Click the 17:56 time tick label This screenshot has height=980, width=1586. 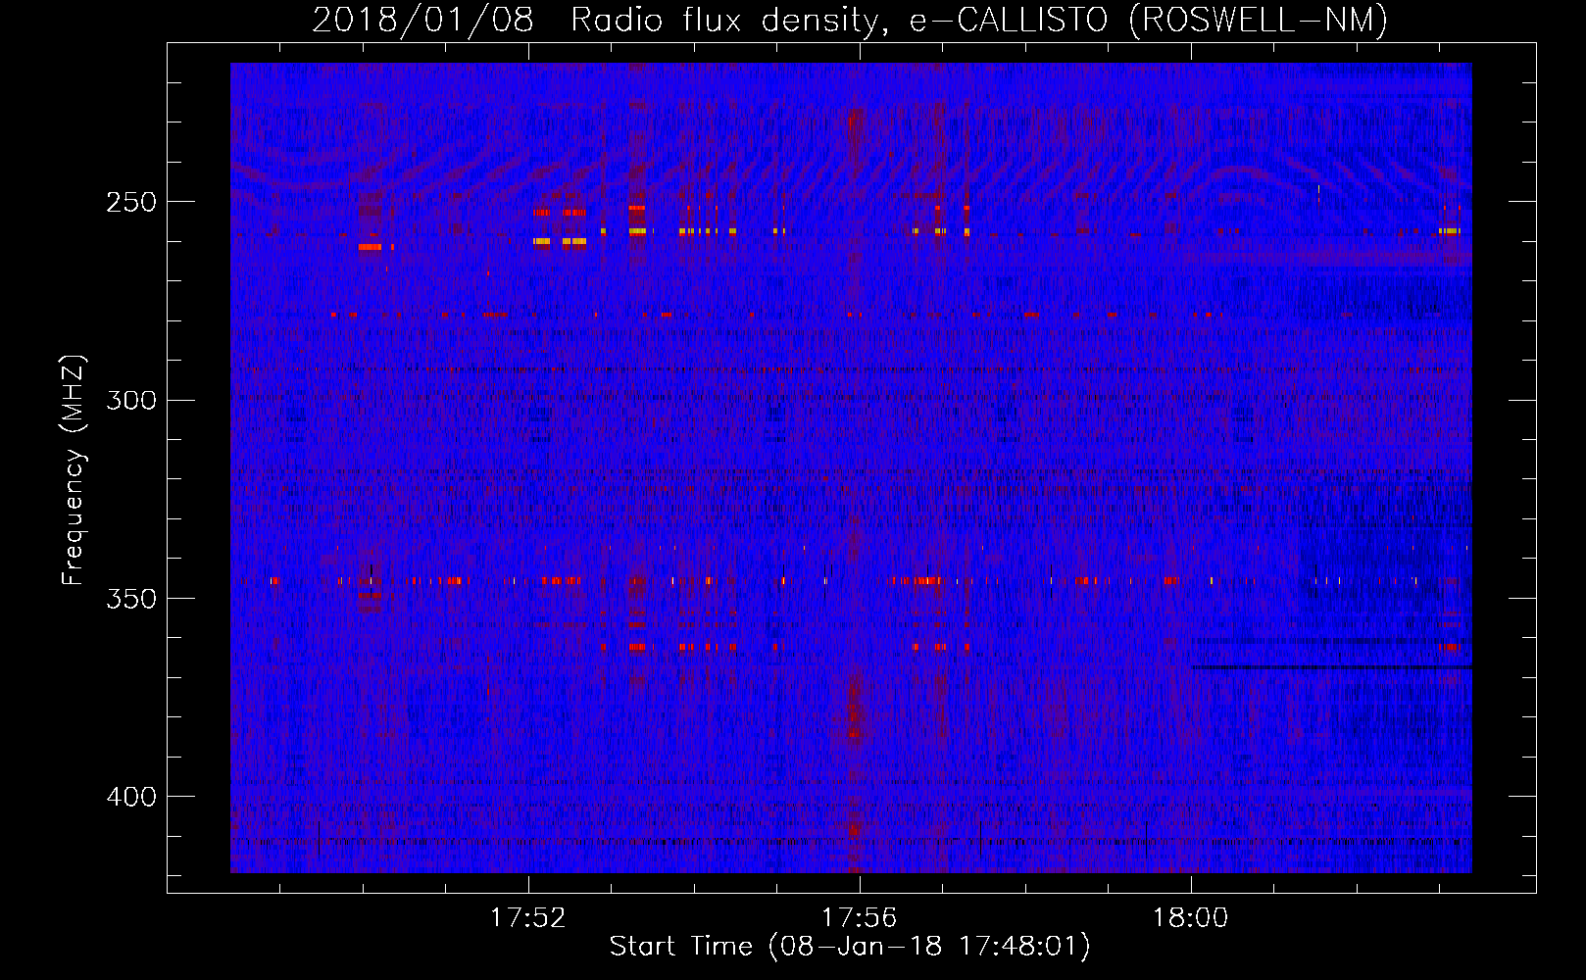[860, 918]
